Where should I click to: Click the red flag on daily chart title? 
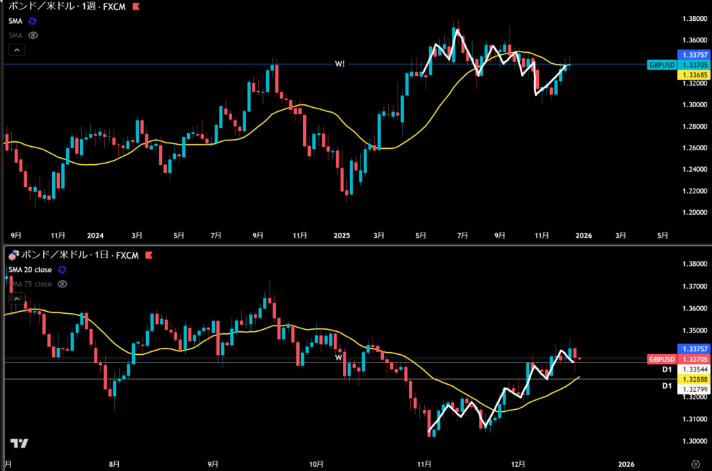pos(147,256)
